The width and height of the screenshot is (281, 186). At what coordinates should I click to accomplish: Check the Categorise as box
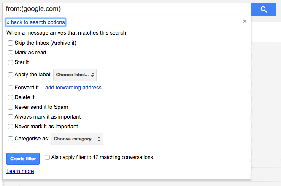(x=11, y=139)
